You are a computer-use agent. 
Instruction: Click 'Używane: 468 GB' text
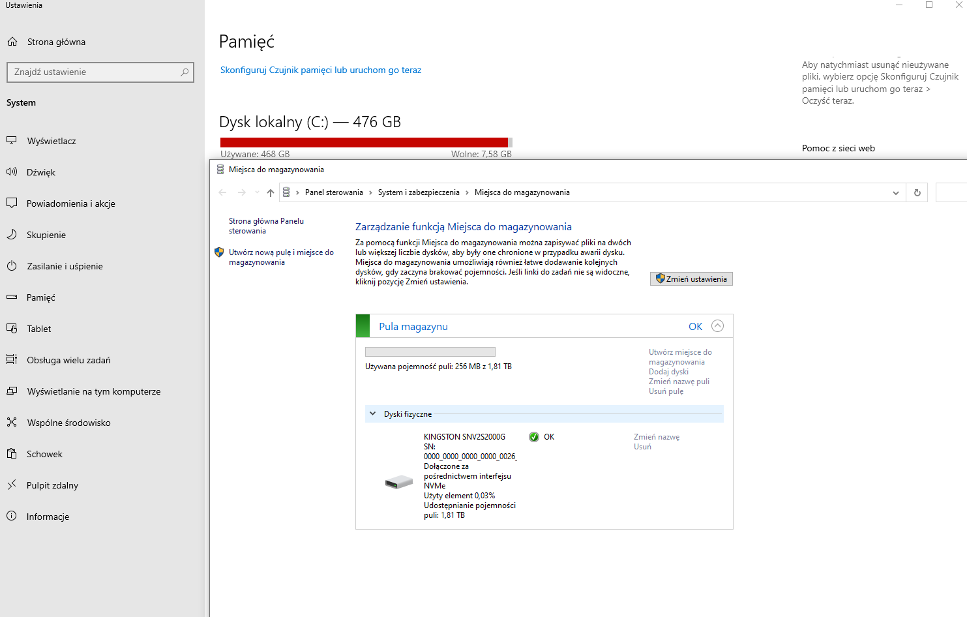tap(255, 155)
